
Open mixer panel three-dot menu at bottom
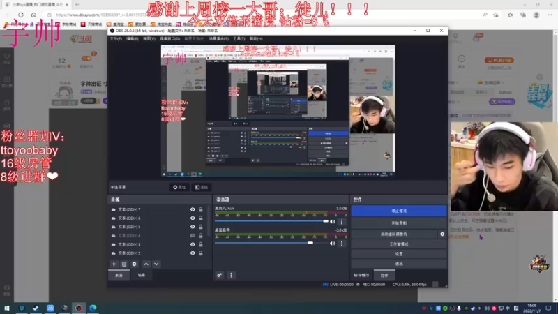click(232, 275)
